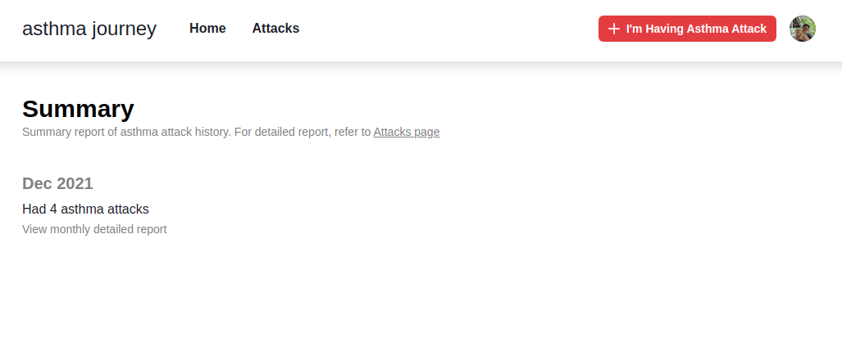Report a new asthma attack now

687,29
